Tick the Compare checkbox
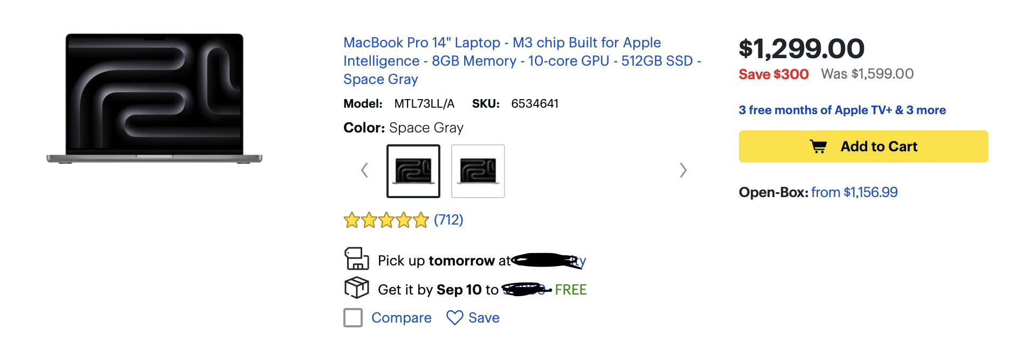The width and height of the screenshot is (1023, 364). point(353,318)
